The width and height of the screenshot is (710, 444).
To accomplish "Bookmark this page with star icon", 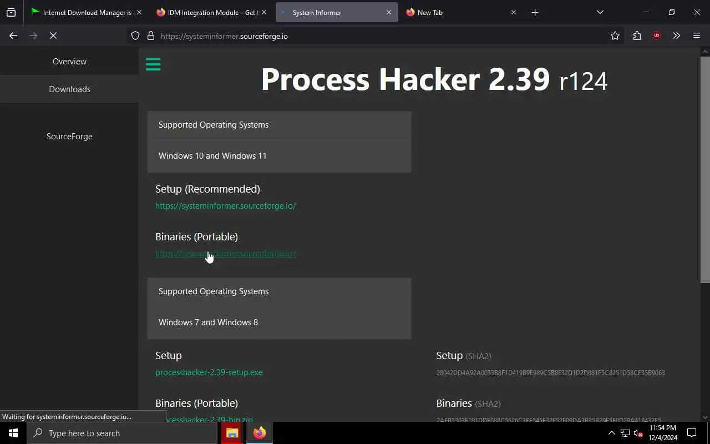I will [x=615, y=36].
